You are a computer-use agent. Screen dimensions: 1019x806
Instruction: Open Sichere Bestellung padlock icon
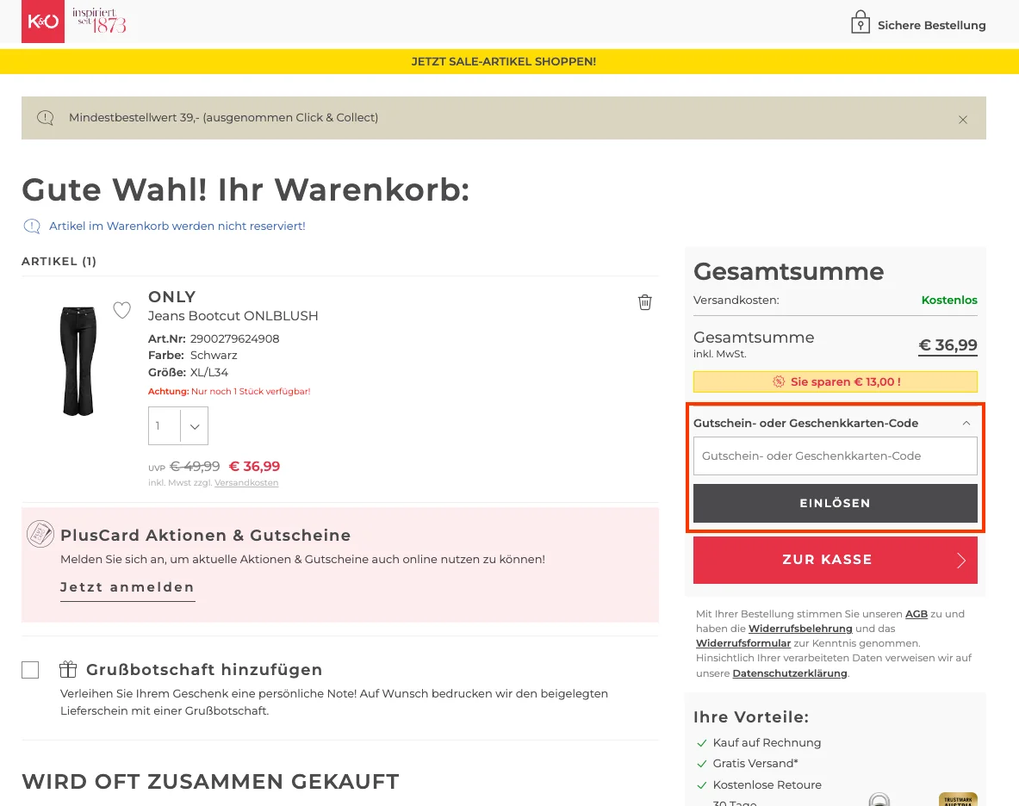[x=859, y=23]
